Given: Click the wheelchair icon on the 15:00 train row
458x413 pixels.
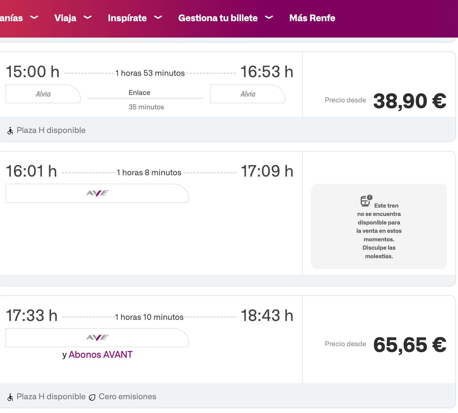Looking at the screenshot, I should point(10,131).
